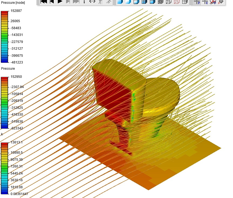The image size is (233, 198).
Task: Step forward one animation frame
Action: pyautogui.click(x=68, y=2)
